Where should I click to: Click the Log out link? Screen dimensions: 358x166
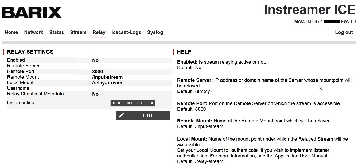point(344,32)
